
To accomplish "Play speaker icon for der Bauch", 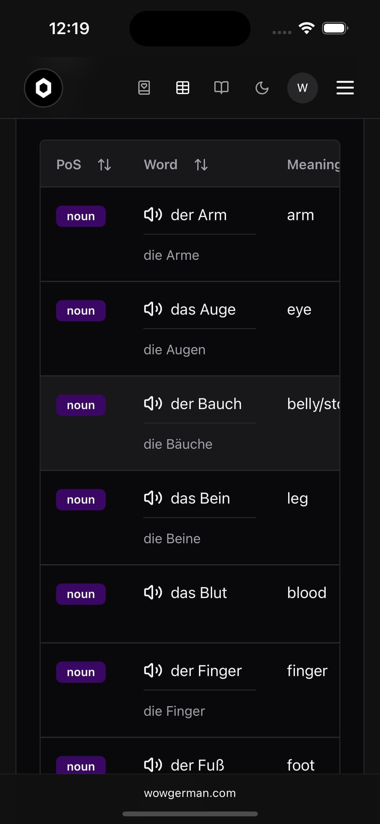I will pos(153,403).
